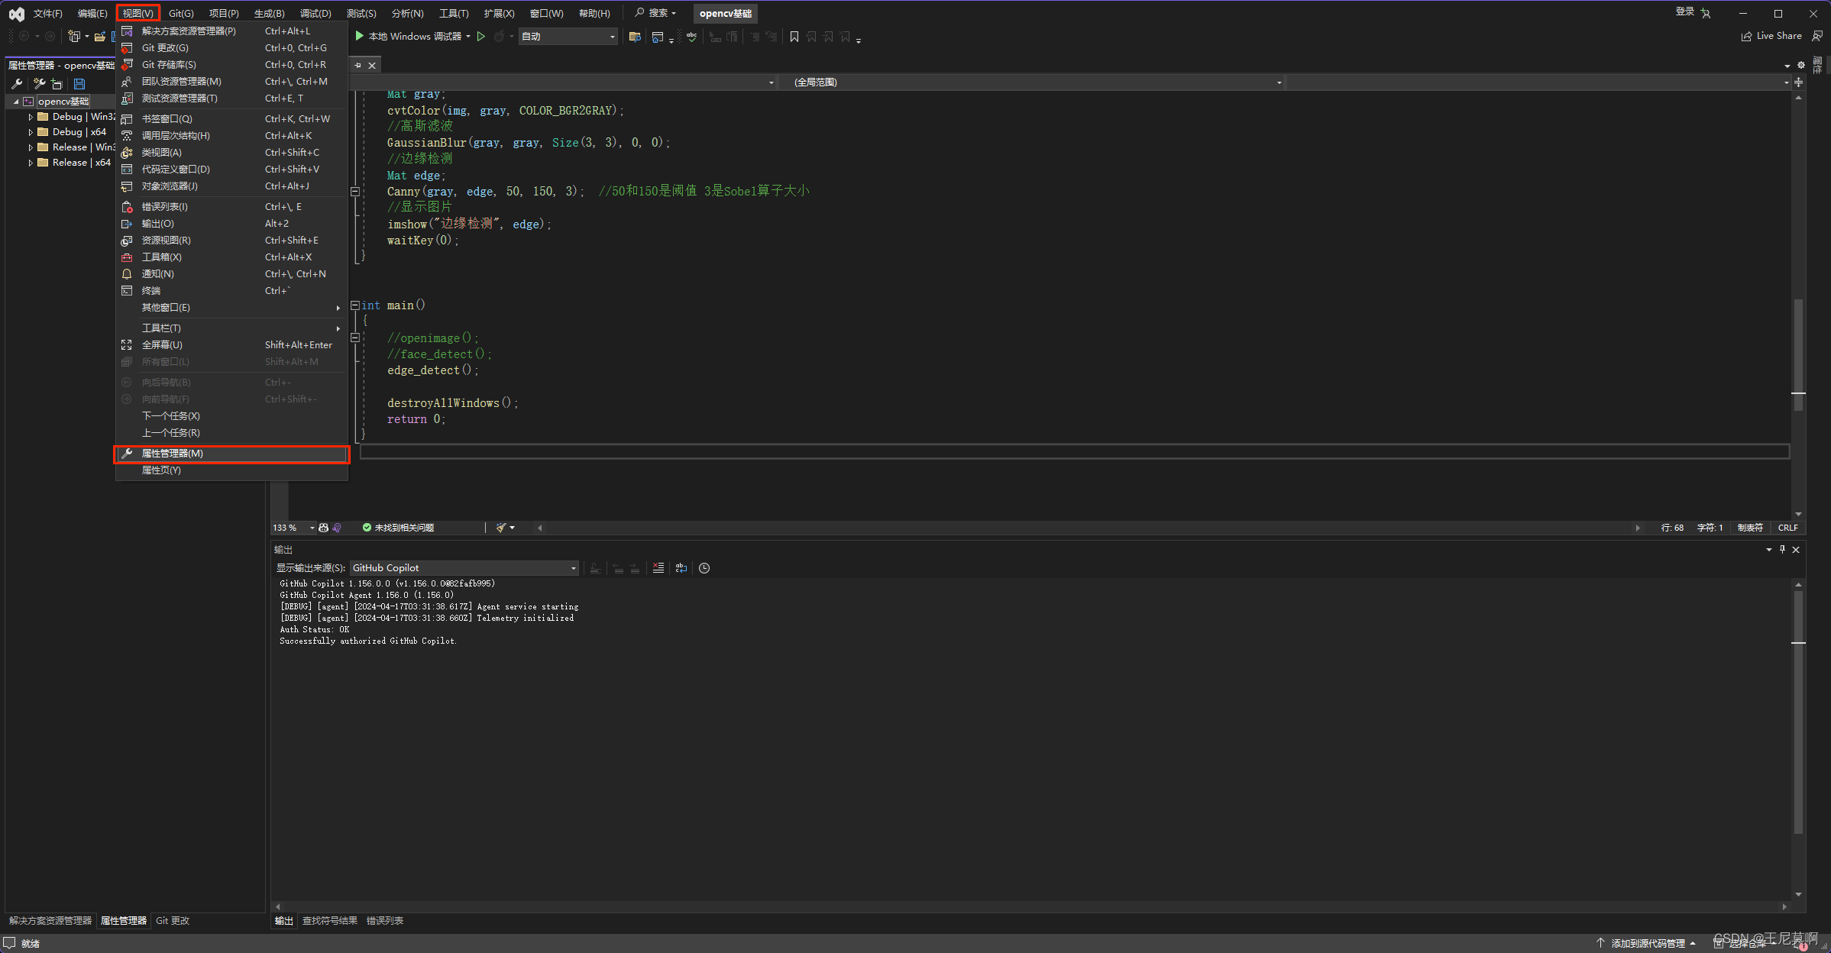Image resolution: width=1831 pixels, height=953 pixels.
Task: Click the clear all output icon
Action: 658,568
